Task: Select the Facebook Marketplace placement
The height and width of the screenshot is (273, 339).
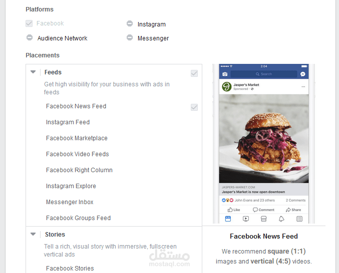Action: 77,138
